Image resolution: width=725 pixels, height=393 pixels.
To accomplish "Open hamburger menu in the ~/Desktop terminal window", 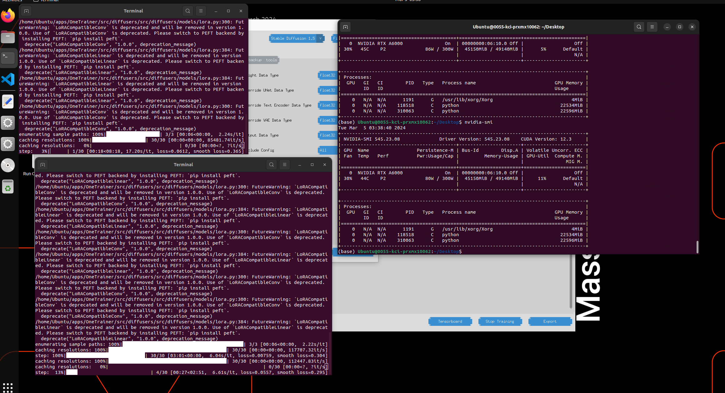I will coord(652,27).
